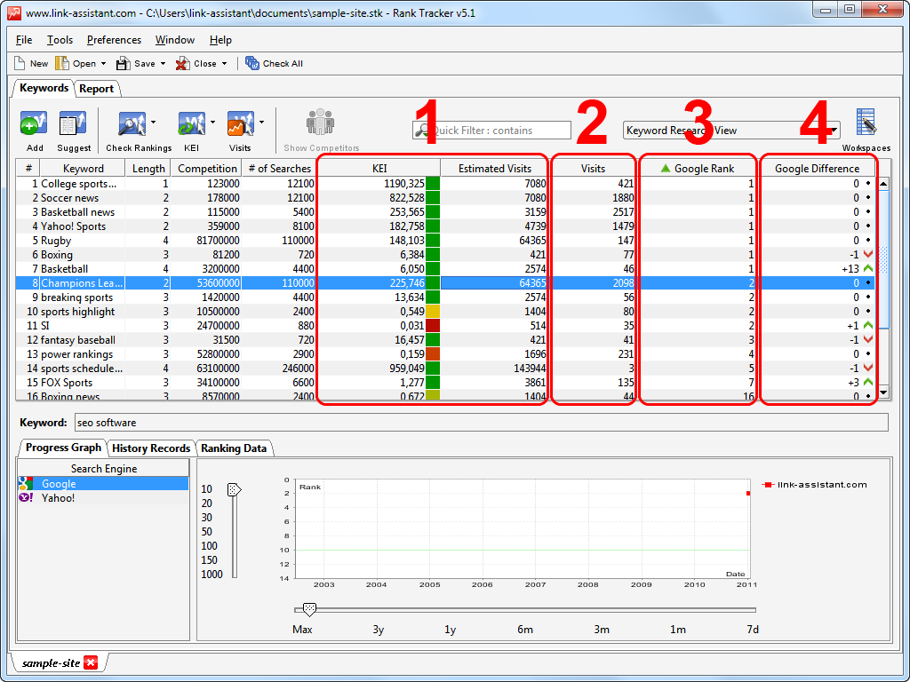
Task: Open the History Records tab
Action: [151, 448]
